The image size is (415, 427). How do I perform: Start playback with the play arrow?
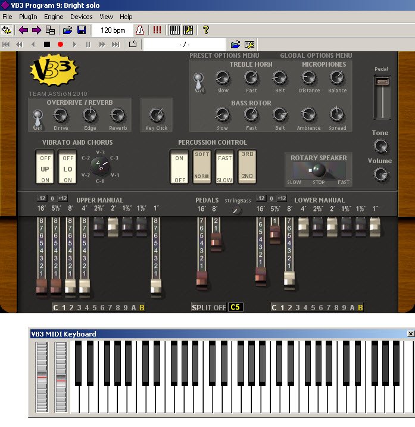click(74, 45)
